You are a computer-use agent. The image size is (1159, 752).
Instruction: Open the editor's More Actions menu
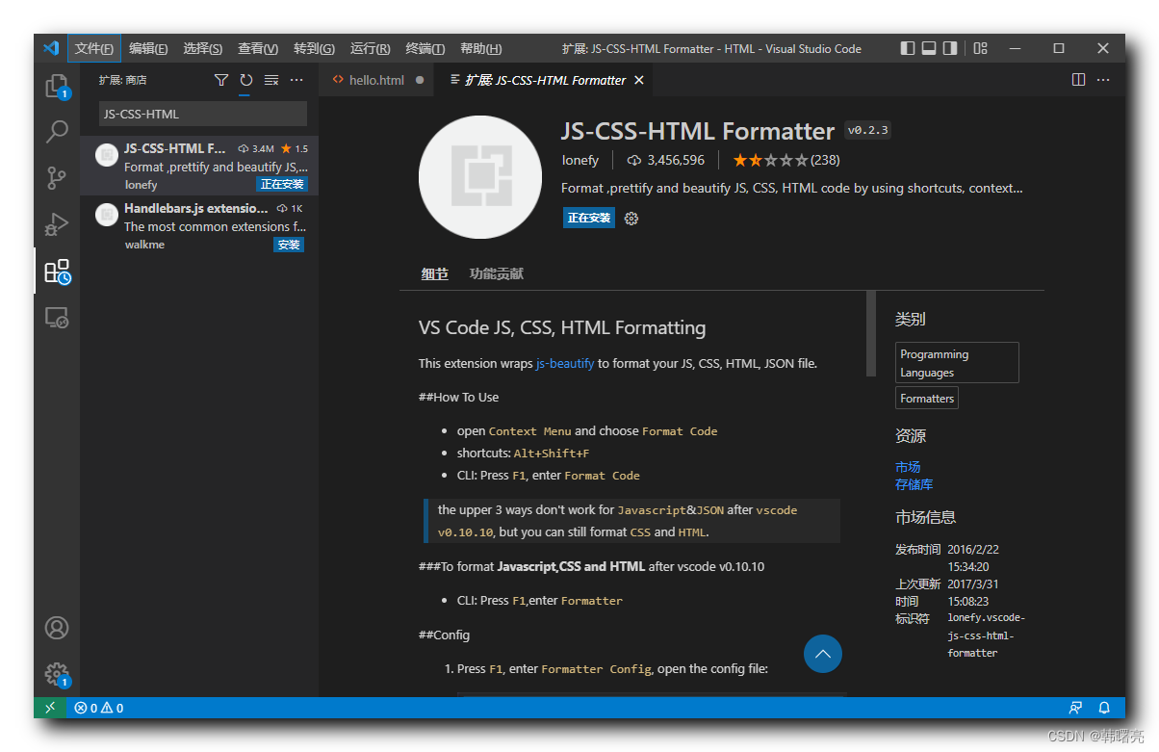pos(1102,80)
